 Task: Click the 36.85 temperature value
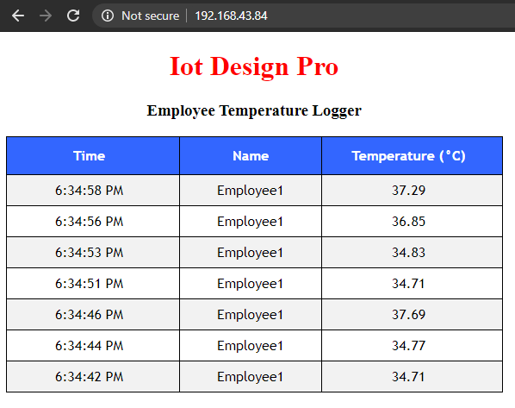pos(408,222)
